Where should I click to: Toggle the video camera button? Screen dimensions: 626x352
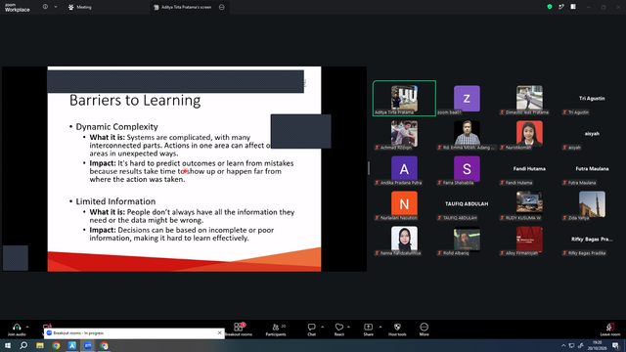pyautogui.click(x=48, y=326)
